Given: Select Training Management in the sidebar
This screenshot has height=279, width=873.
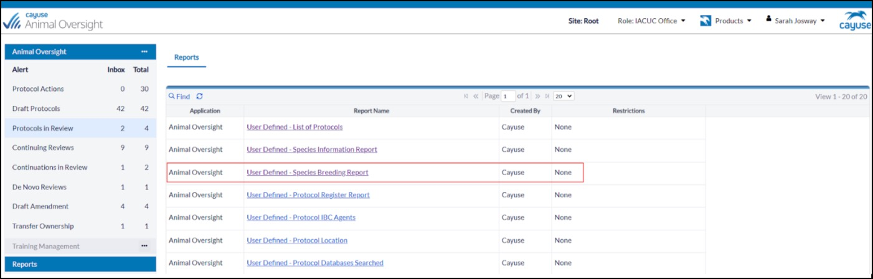Looking at the screenshot, I should [46, 246].
